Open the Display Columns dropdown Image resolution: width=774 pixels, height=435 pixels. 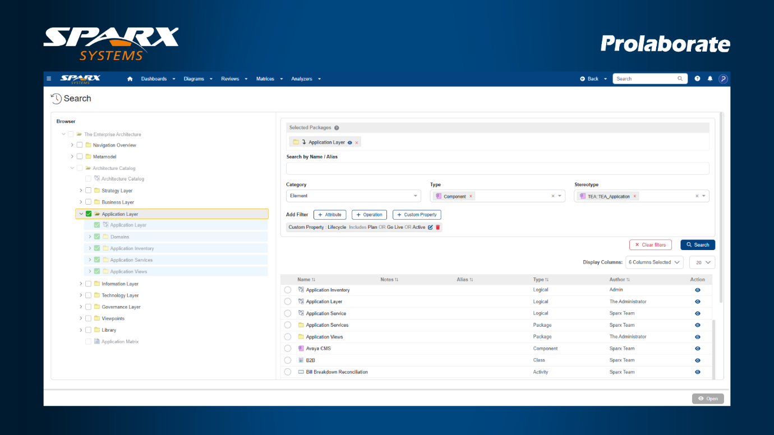[x=655, y=262]
